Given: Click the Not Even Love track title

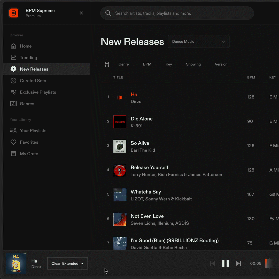Looking at the screenshot, I should tap(147, 216).
